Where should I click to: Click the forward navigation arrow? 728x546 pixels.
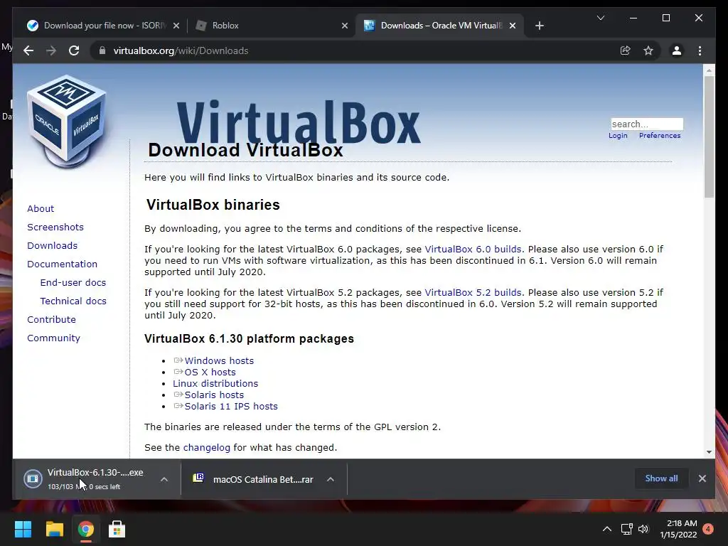[51, 50]
